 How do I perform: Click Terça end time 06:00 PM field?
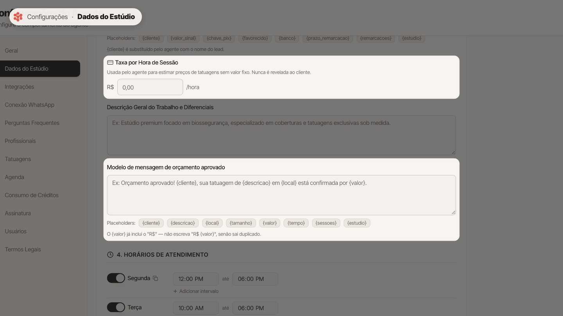tap(255, 308)
